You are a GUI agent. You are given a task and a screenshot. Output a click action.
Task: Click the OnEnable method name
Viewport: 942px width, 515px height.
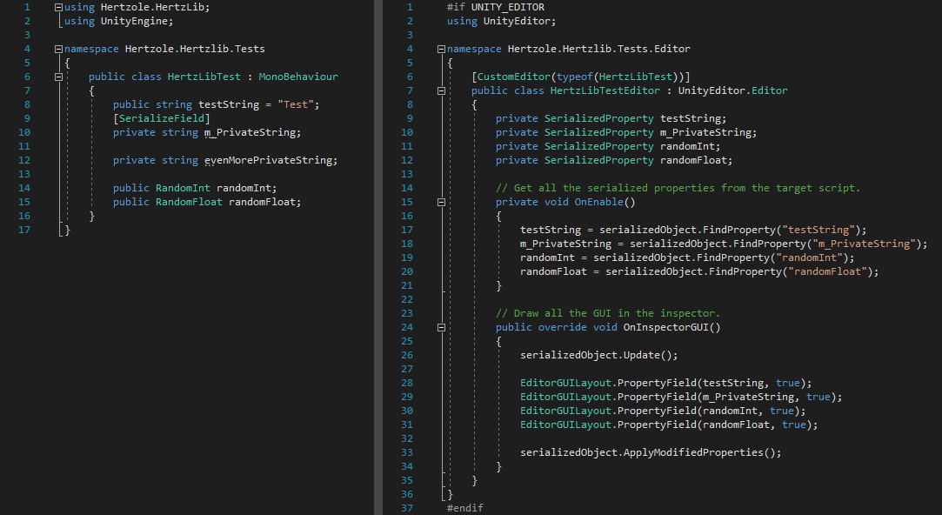(599, 202)
